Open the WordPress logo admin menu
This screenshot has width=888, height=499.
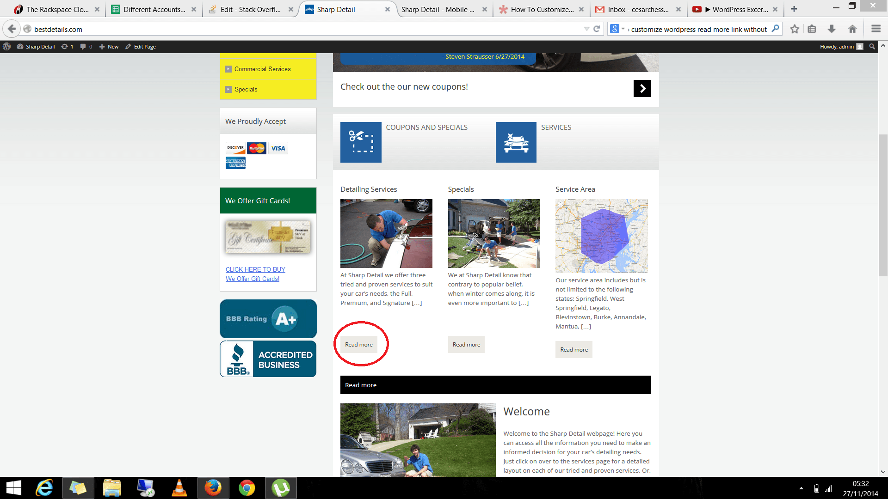pos(7,47)
